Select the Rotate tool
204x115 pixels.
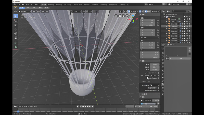(16, 33)
